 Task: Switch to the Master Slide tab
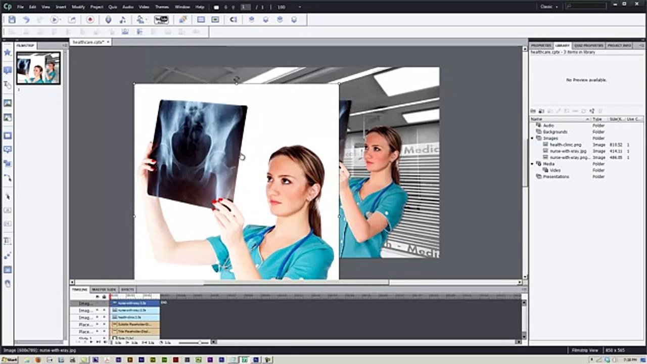click(104, 290)
